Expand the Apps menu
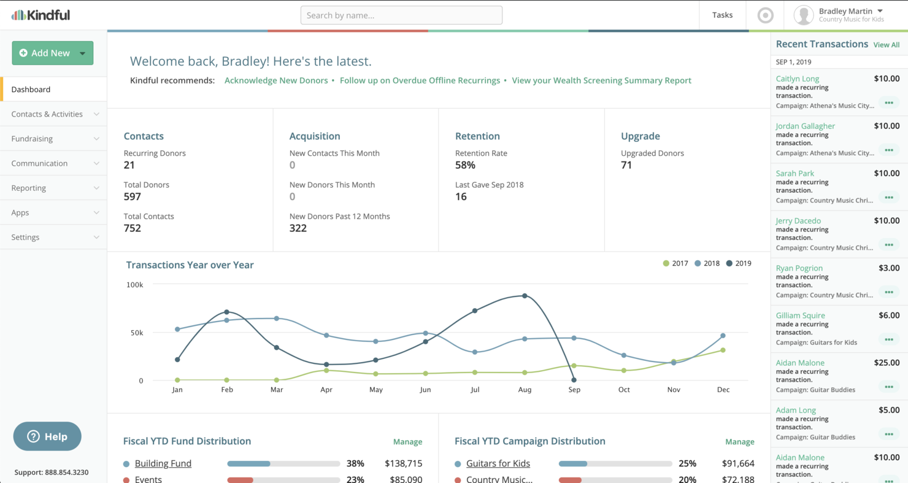The image size is (908, 483). pyautogui.click(x=53, y=212)
